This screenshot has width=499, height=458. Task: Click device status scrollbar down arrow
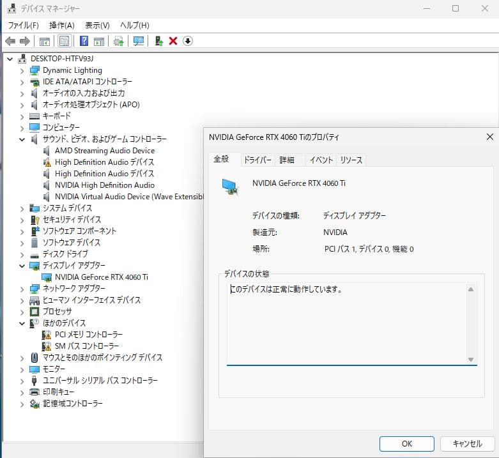[x=471, y=360]
